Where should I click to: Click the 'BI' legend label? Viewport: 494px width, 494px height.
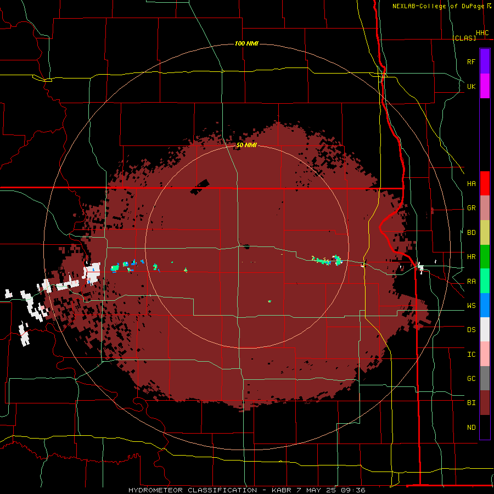pos(471,403)
